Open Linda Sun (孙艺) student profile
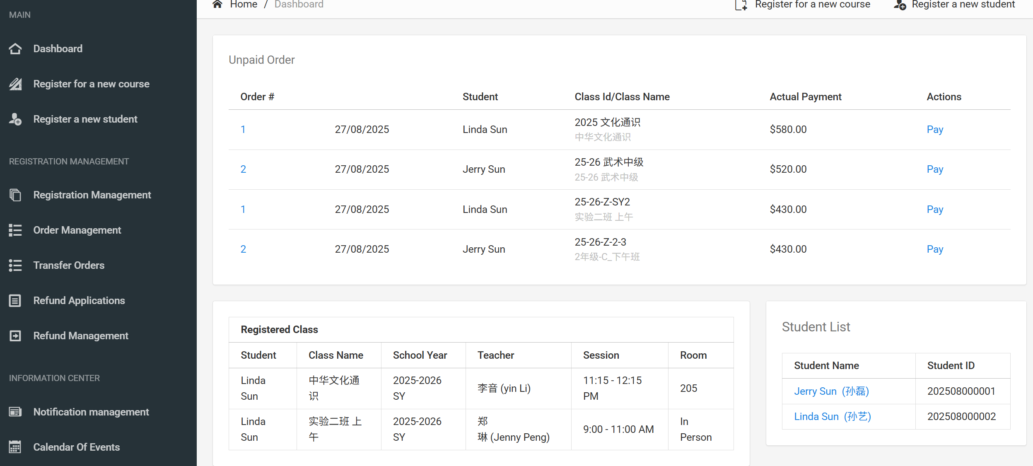 (x=833, y=417)
